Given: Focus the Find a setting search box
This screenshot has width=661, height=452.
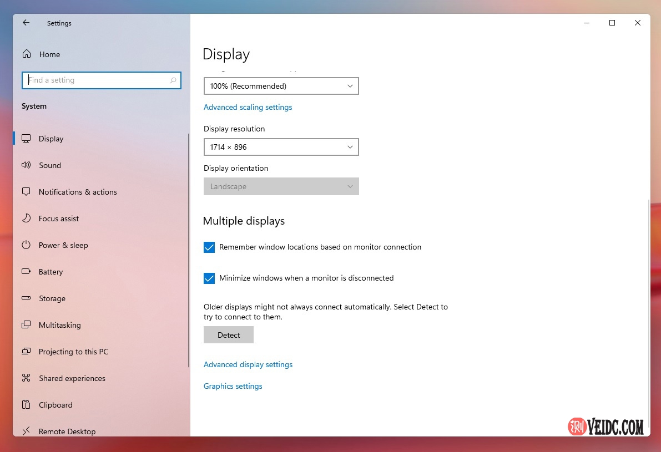Looking at the screenshot, I should (97, 80).
